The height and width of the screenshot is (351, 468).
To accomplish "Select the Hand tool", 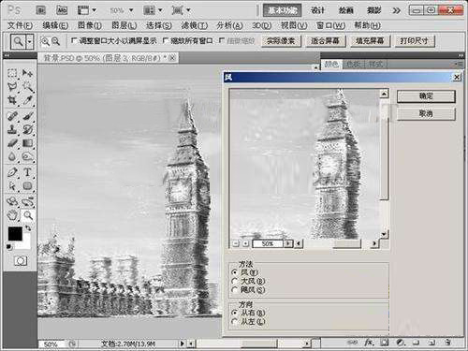I will point(12,215).
